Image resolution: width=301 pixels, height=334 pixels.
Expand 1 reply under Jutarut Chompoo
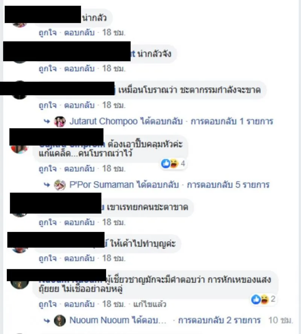232,121
